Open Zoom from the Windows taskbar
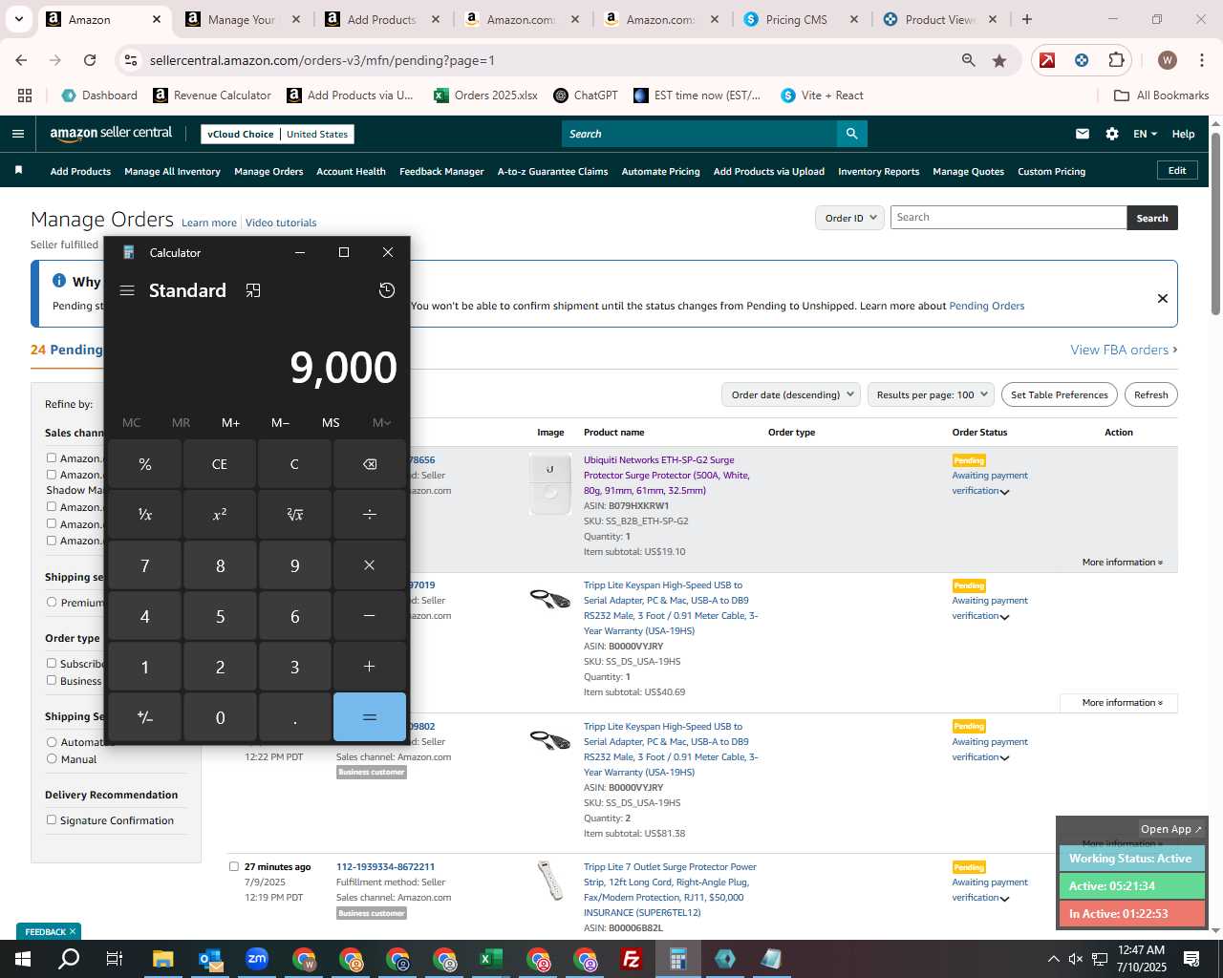 click(257, 959)
